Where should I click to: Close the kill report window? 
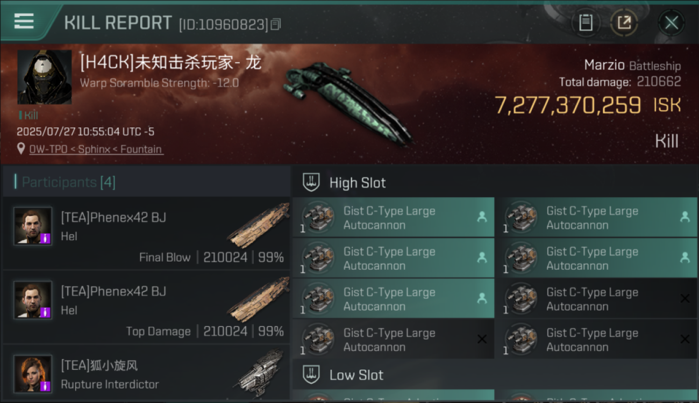pos(672,23)
